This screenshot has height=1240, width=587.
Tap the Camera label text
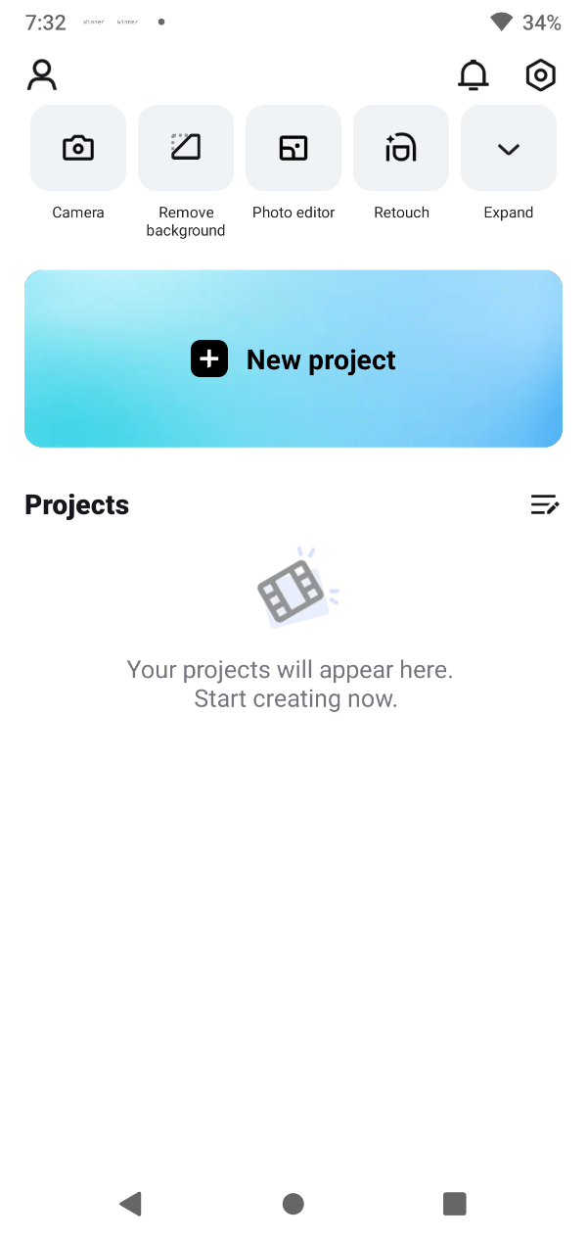[x=78, y=213]
